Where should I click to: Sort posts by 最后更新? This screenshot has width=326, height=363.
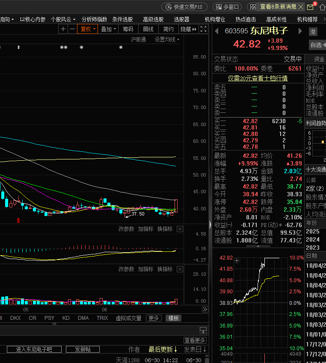pos(163,349)
